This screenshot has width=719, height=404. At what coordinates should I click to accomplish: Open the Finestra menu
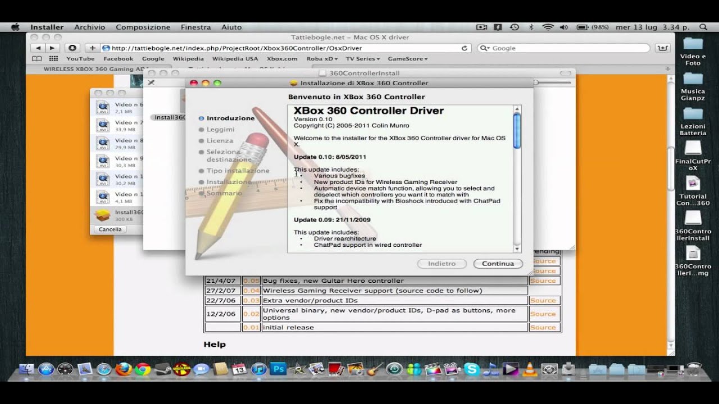click(195, 27)
